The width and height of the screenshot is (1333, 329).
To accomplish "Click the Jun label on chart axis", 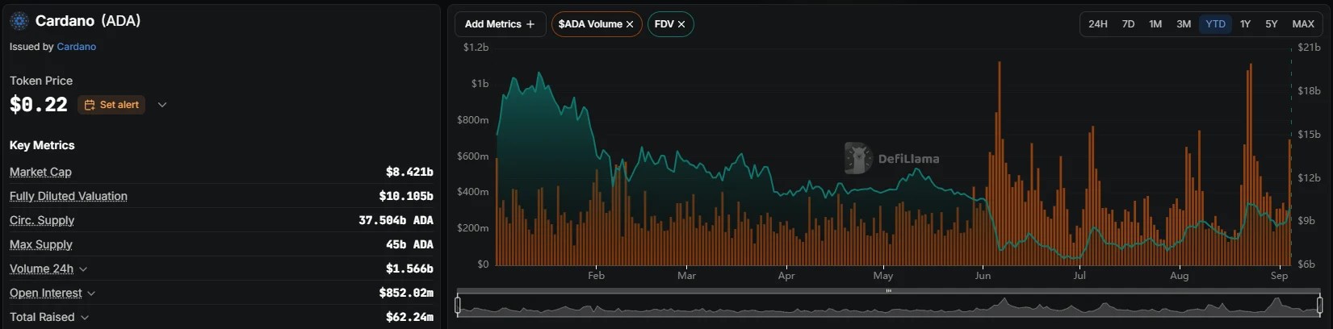I will (983, 276).
